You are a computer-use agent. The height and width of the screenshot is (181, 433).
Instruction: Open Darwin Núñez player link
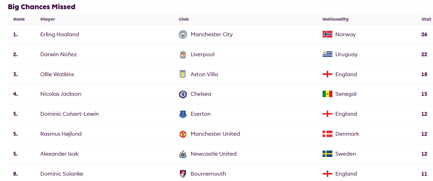(x=59, y=54)
